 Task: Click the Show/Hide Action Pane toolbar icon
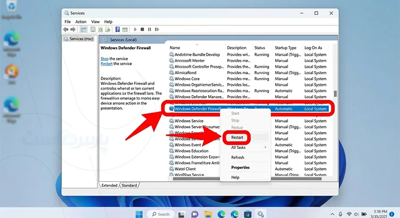tap(125, 30)
